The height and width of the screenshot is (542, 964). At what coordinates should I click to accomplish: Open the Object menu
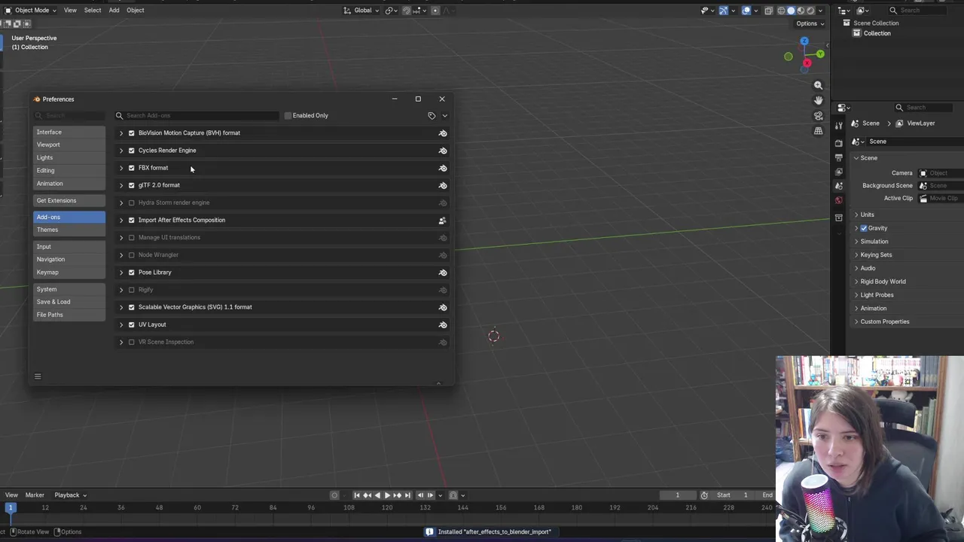pyautogui.click(x=136, y=11)
